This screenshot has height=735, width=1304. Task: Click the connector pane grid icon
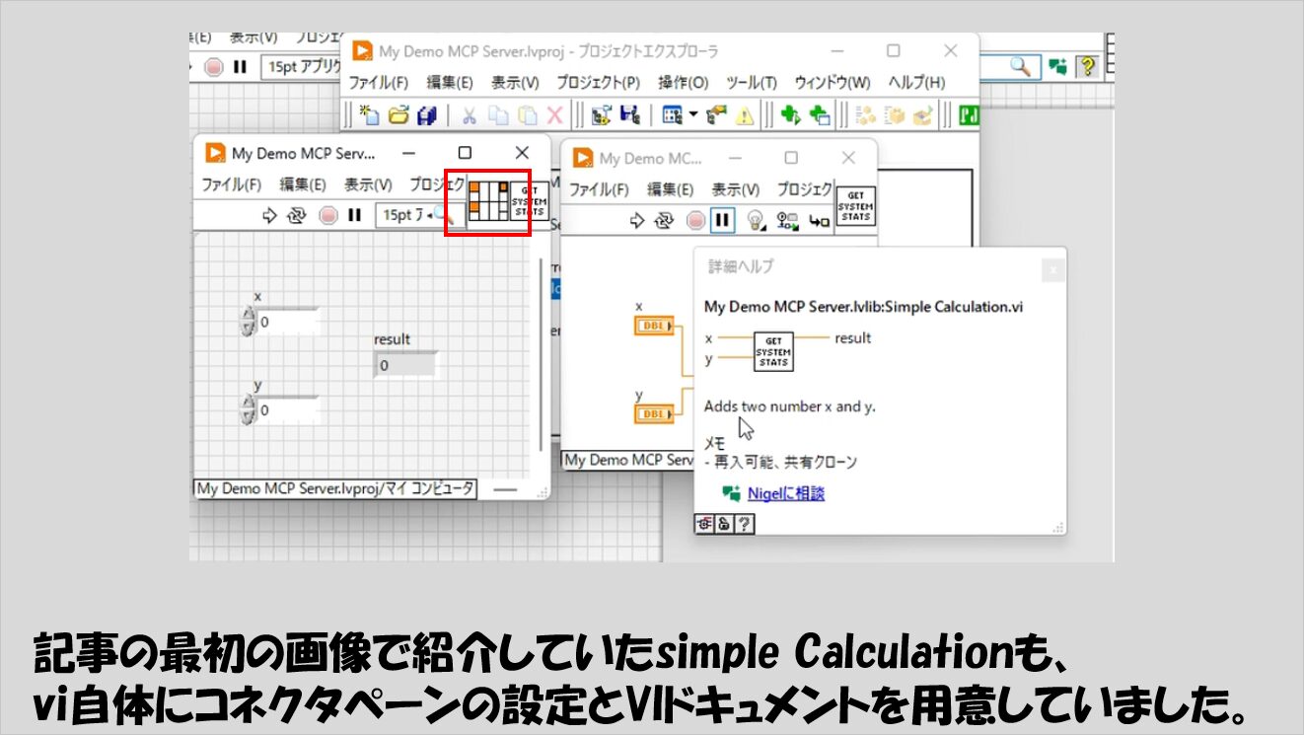488,199
